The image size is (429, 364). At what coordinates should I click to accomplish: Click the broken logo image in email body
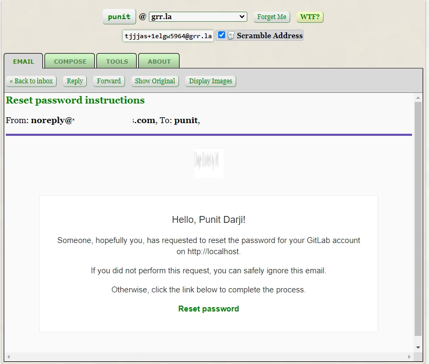(209, 163)
